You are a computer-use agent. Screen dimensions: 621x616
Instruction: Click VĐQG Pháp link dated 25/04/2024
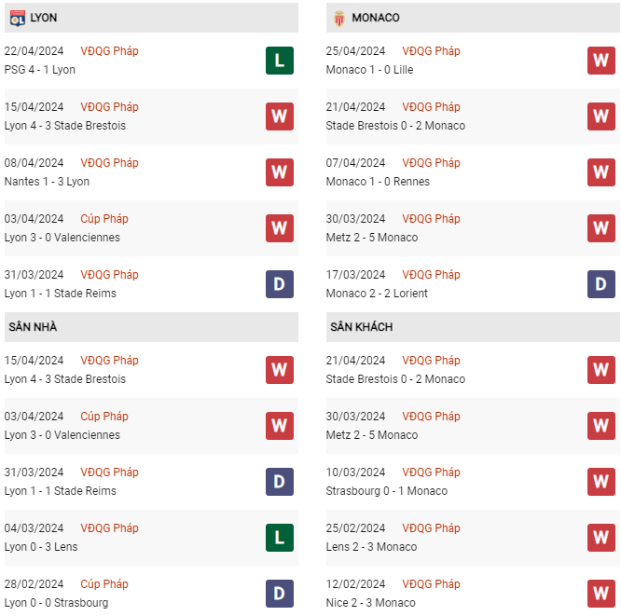click(x=431, y=51)
